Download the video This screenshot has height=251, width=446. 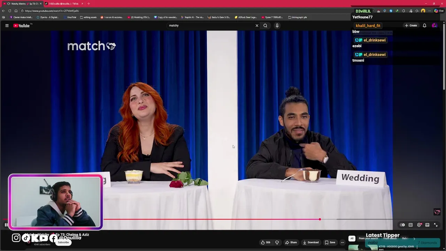pyautogui.click(x=311, y=242)
